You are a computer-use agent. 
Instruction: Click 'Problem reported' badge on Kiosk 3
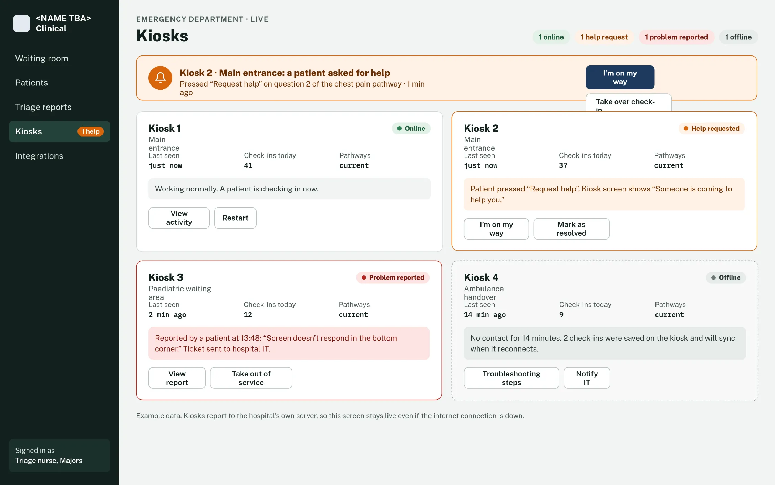tap(393, 278)
